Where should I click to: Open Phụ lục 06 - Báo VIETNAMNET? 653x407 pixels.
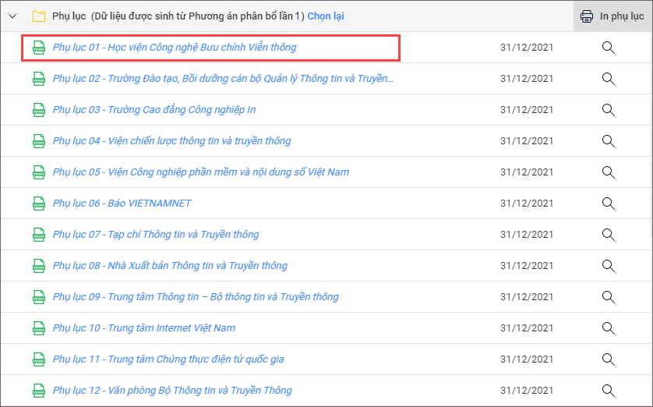point(122,203)
